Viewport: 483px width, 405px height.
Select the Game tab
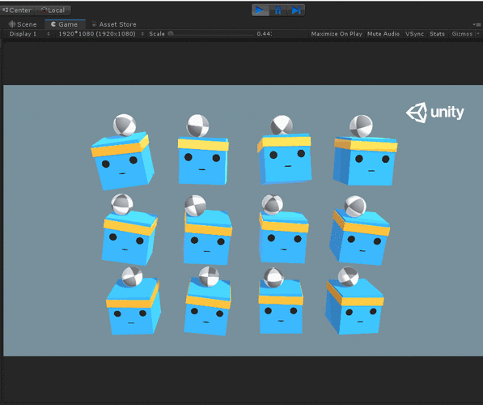(x=65, y=24)
